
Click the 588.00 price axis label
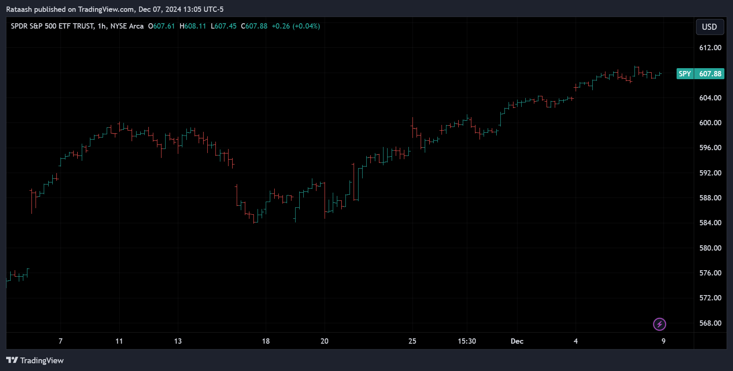[710, 198]
